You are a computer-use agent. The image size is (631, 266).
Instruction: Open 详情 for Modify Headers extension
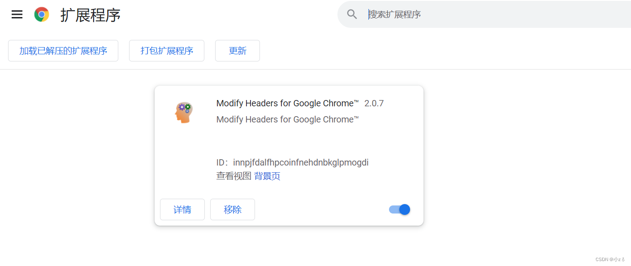click(182, 209)
